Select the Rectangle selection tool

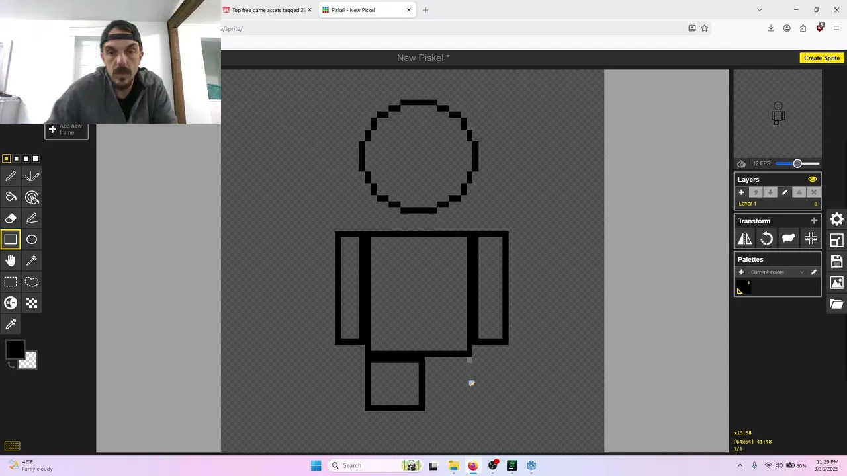pos(11,282)
